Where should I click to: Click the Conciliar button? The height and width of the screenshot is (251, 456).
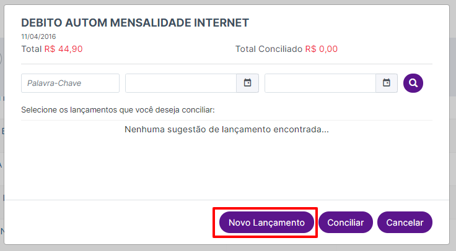tap(346, 223)
